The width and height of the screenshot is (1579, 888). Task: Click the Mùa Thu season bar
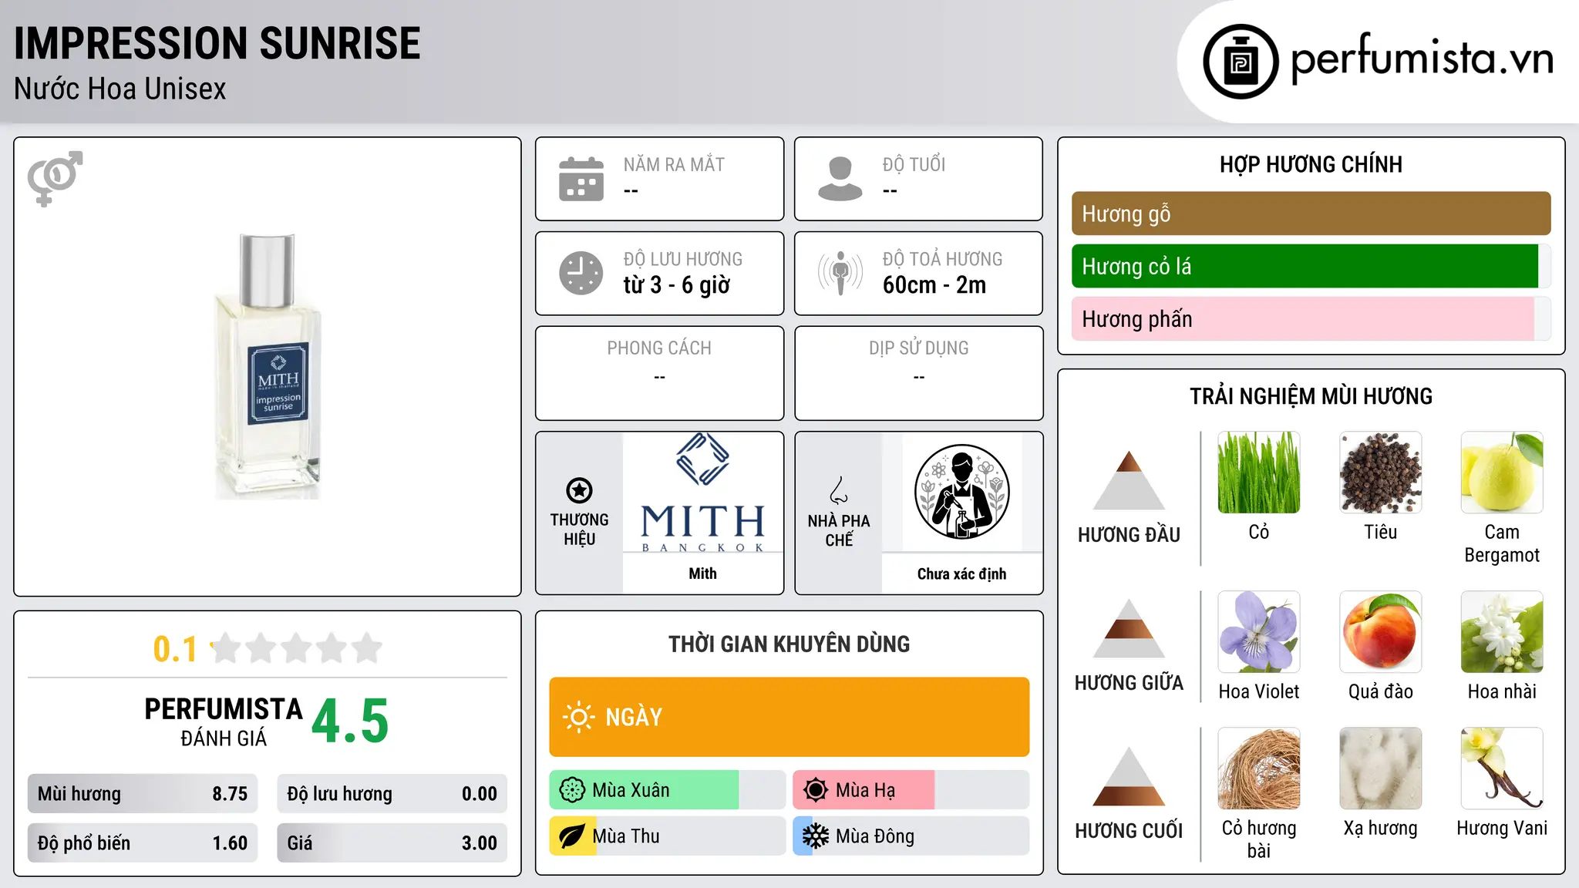668,836
